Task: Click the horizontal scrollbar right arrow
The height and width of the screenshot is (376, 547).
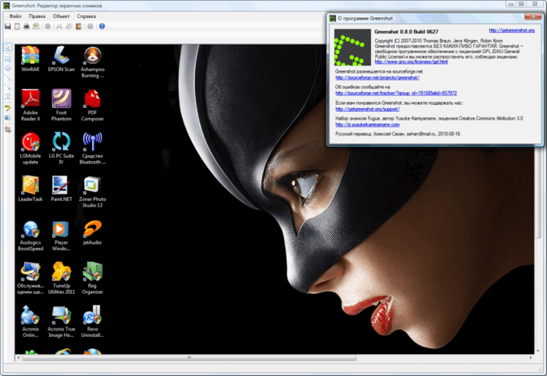Action: [x=531, y=358]
